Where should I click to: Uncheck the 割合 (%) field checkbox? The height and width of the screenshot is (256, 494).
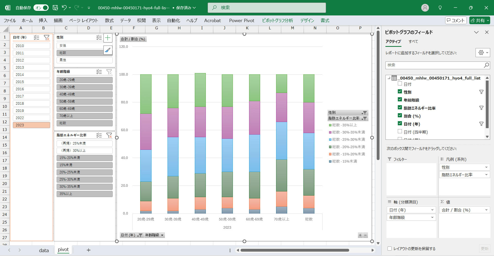(400, 116)
